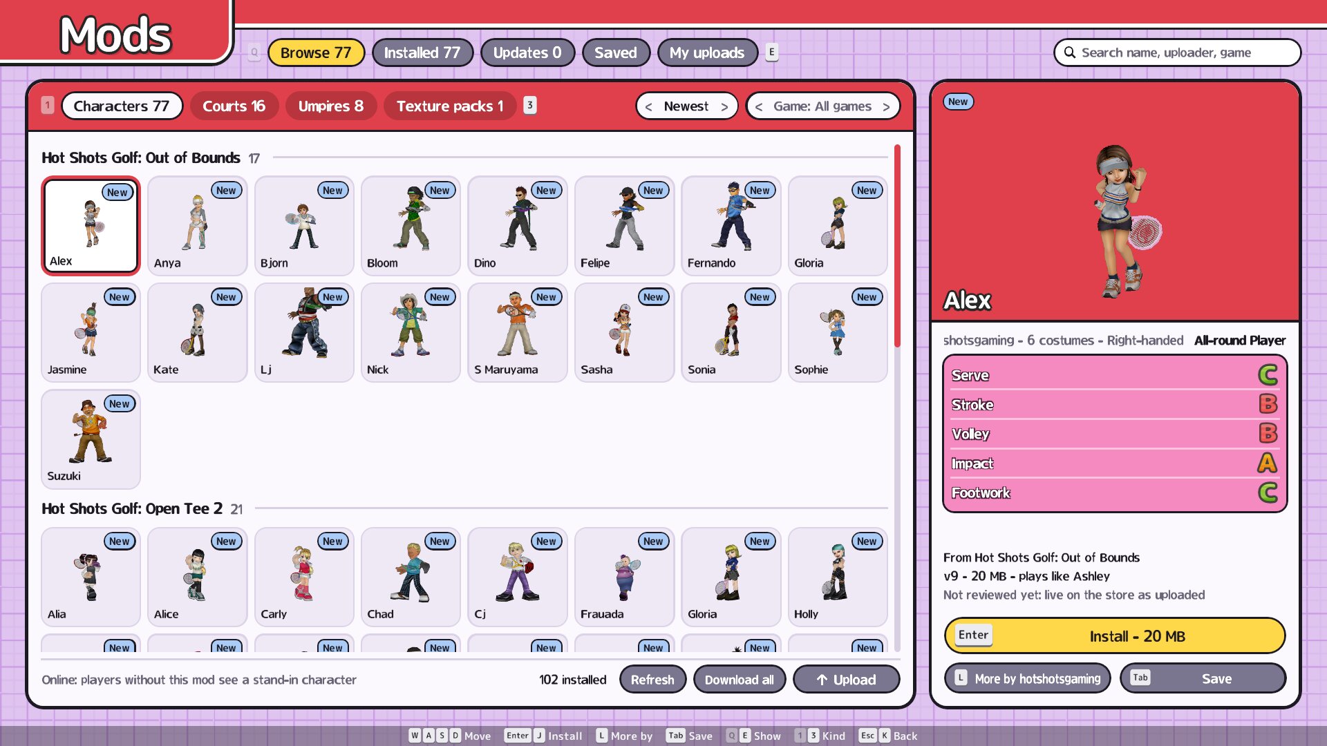Select the Sasha character card
Viewport: 1327px width, 746px height.
point(624,332)
